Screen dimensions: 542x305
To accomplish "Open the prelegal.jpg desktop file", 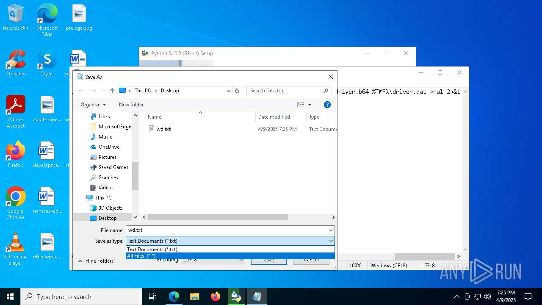I will coord(79,18).
